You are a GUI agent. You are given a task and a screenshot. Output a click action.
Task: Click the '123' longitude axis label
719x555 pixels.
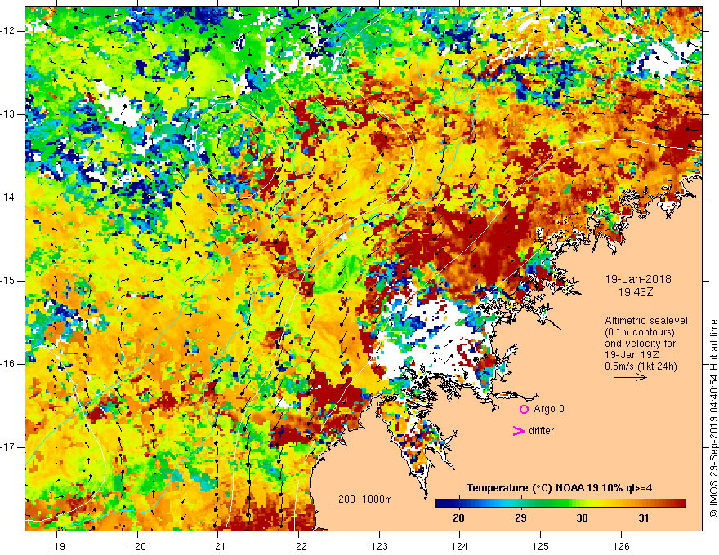(x=379, y=546)
